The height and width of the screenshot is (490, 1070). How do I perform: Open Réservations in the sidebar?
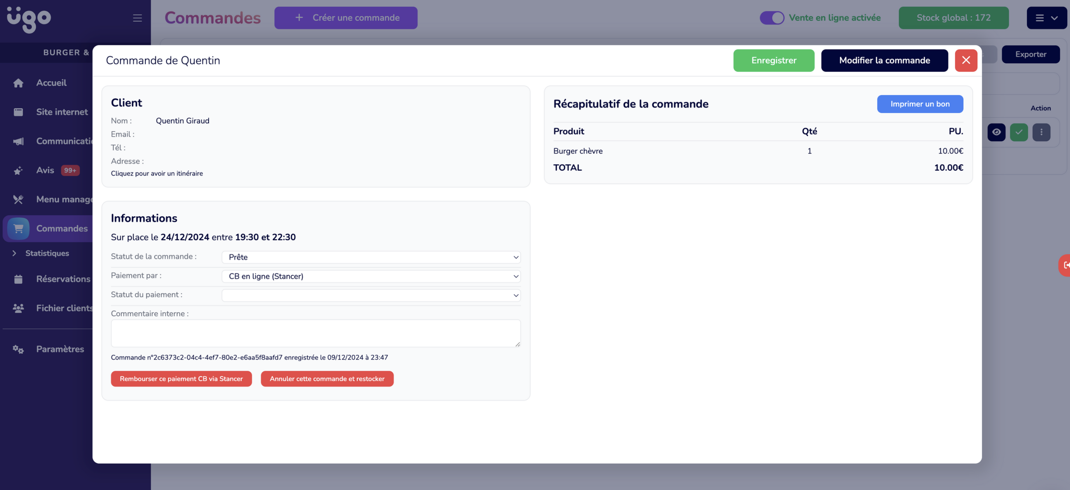tap(63, 279)
